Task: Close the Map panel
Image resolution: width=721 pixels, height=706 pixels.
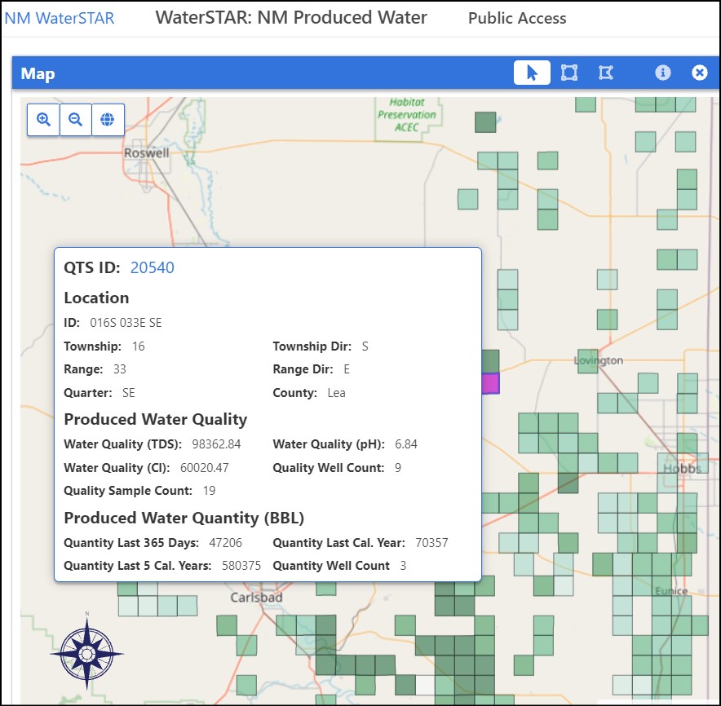Action: coord(700,73)
